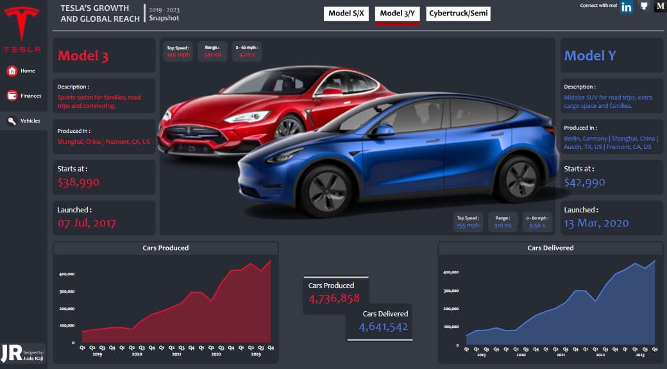
Task: Click Model Y Range 310 mi card
Action: [503, 222]
